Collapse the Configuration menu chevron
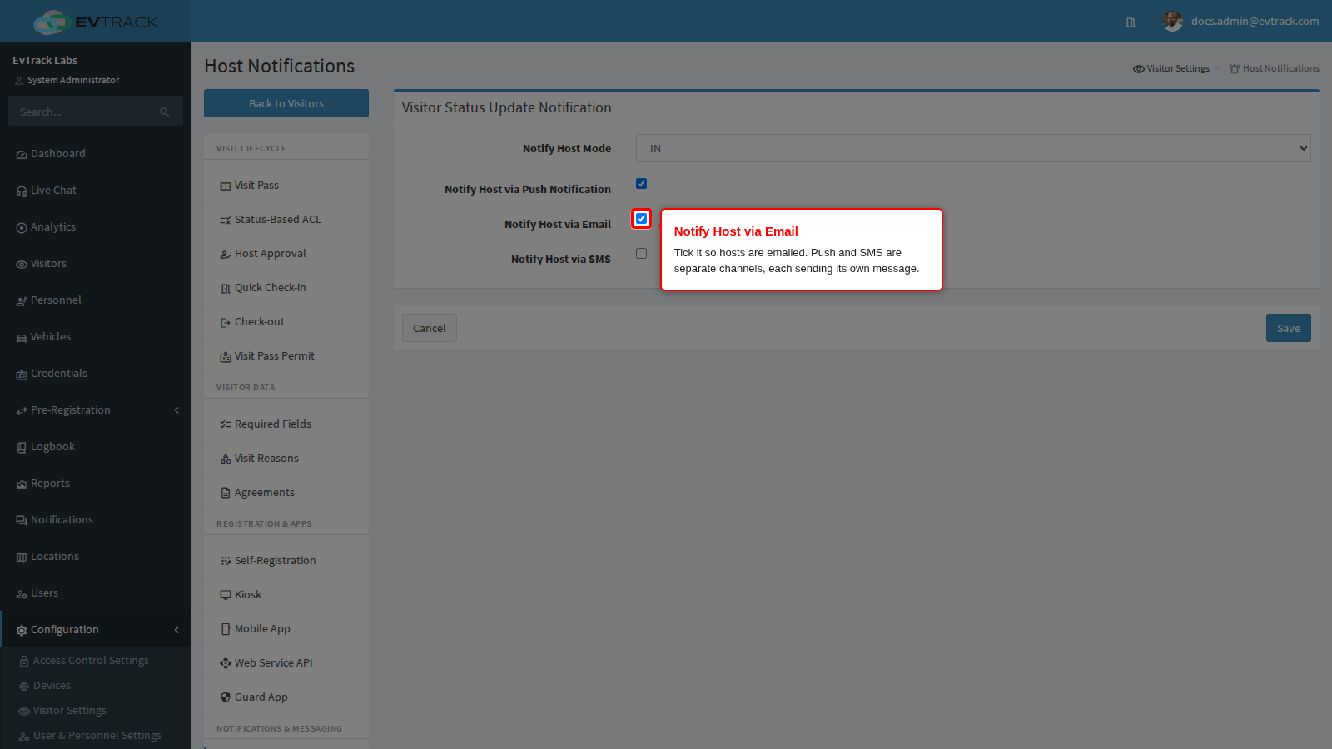This screenshot has width=1332, height=749. (x=176, y=630)
